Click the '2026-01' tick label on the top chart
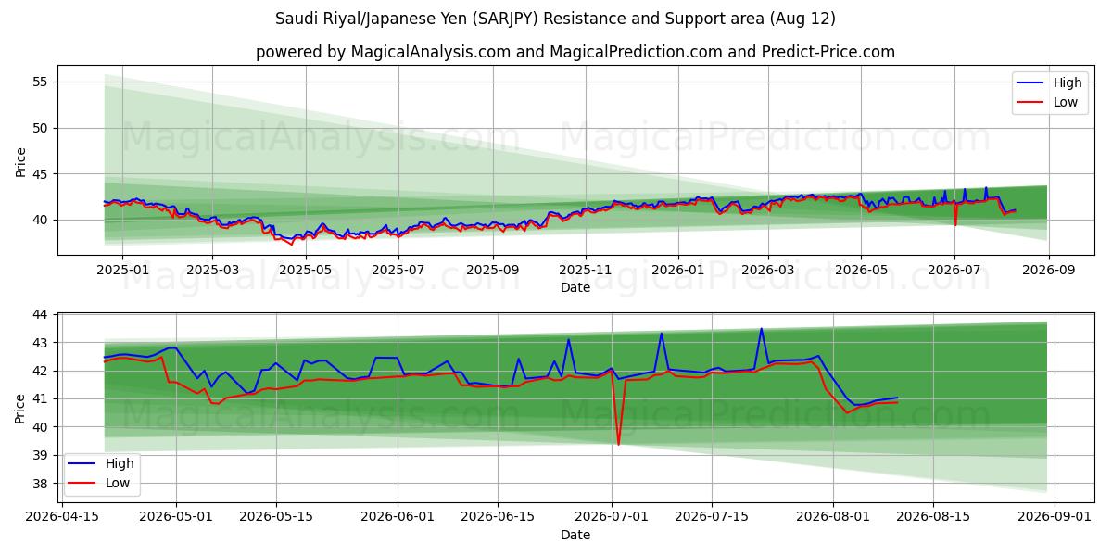This screenshot has width=1112, height=556. (x=677, y=270)
